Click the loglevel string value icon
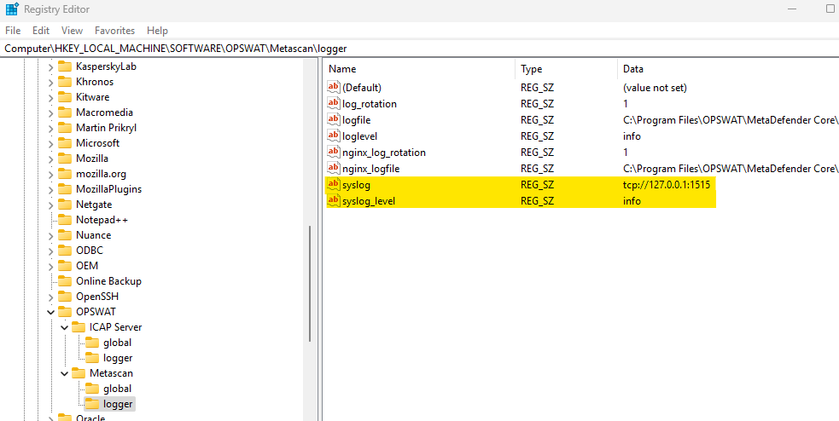This screenshot has width=839, height=421. (x=334, y=136)
